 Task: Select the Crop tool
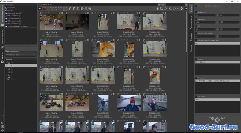click(x=161, y=9)
